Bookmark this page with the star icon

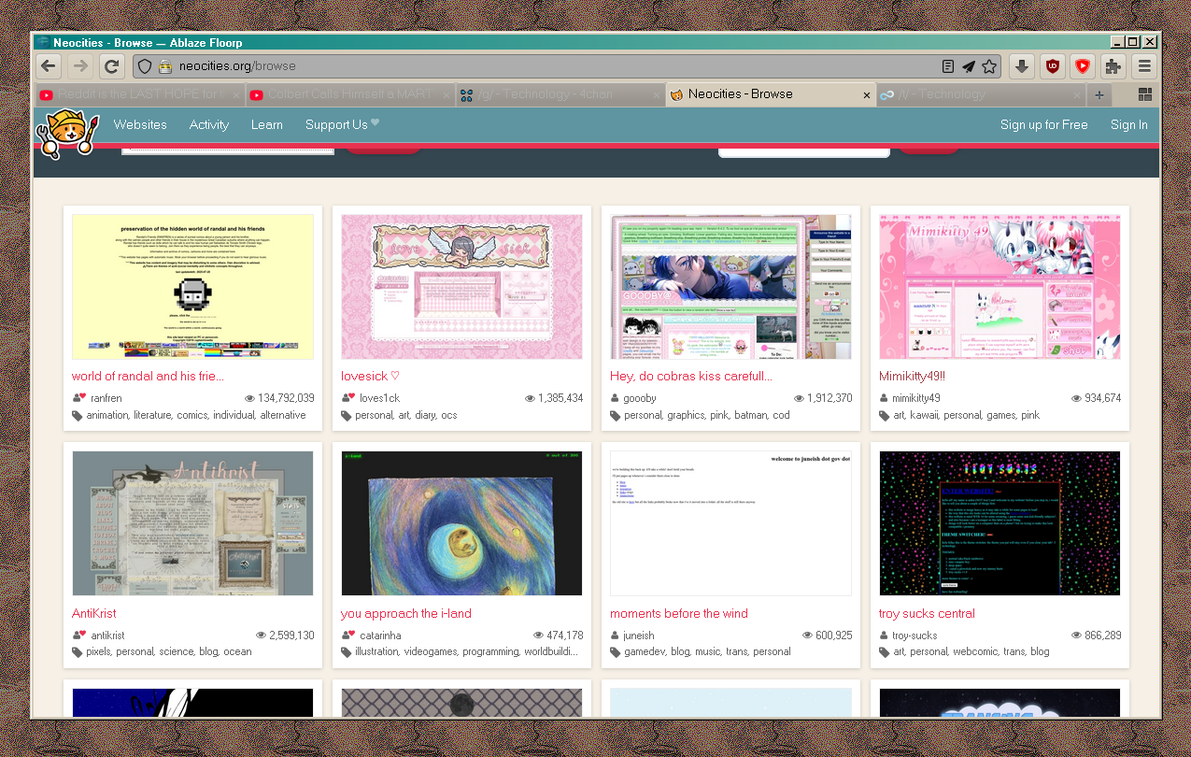coord(989,66)
